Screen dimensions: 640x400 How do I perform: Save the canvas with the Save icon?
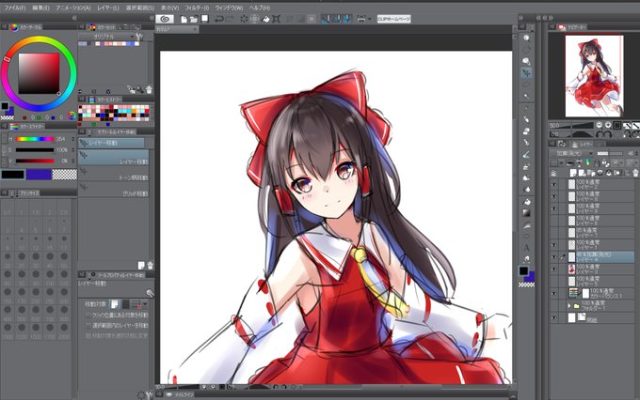pyautogui.click(x=205, y=19)
